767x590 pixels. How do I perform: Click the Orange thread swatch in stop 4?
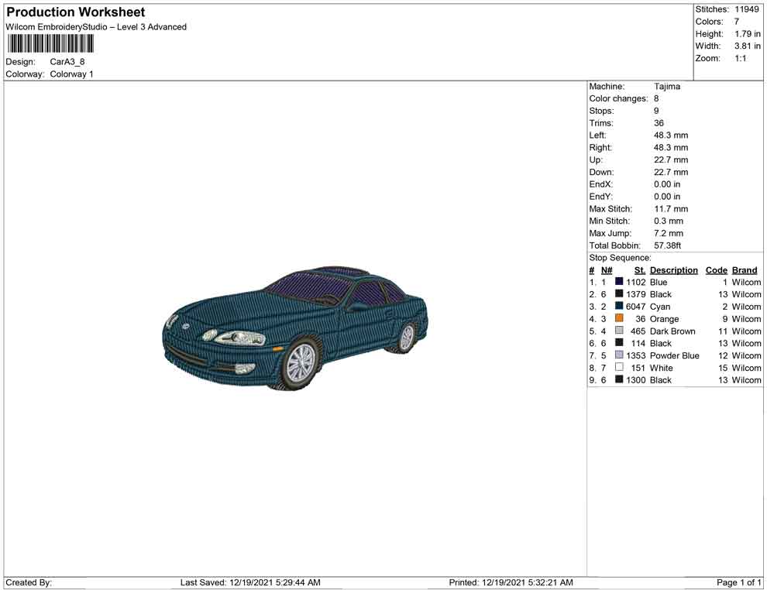click(x=618, y=319)
